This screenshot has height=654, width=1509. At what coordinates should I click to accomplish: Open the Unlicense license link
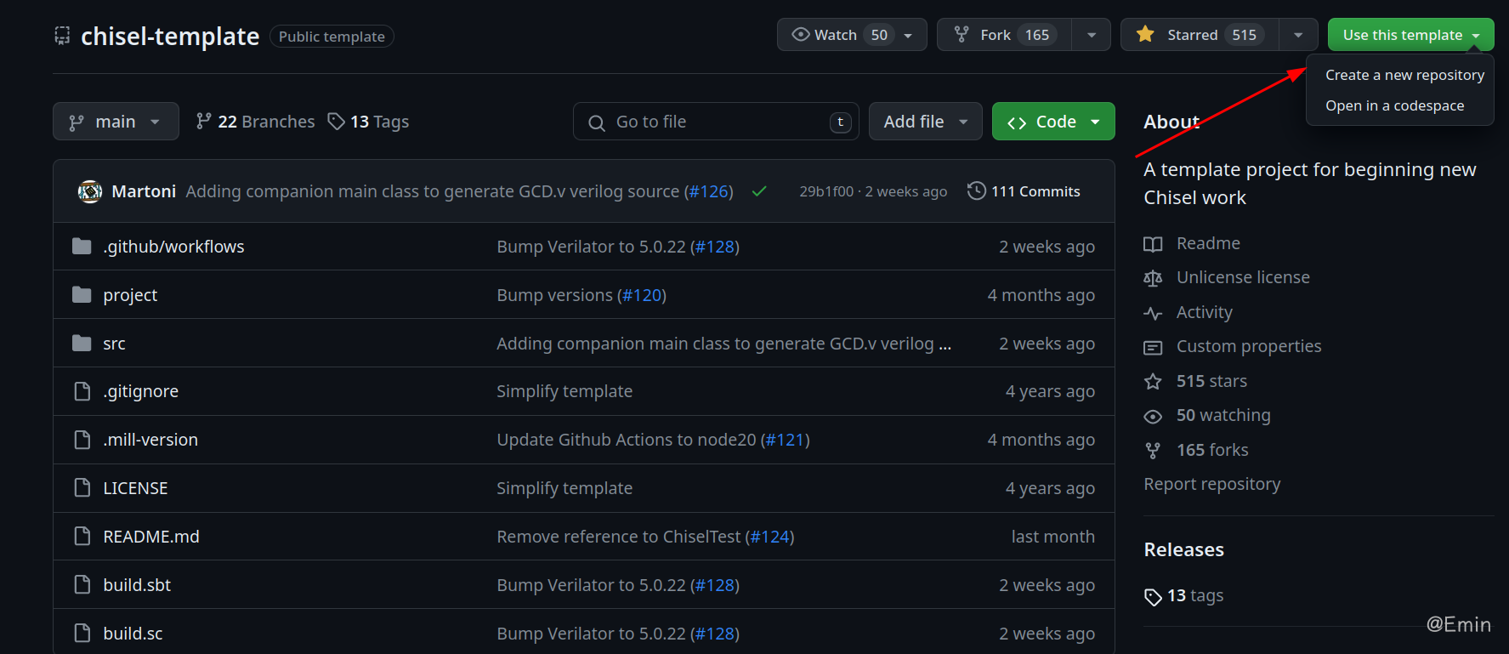pyautogui.click(x=1243, y=277)
